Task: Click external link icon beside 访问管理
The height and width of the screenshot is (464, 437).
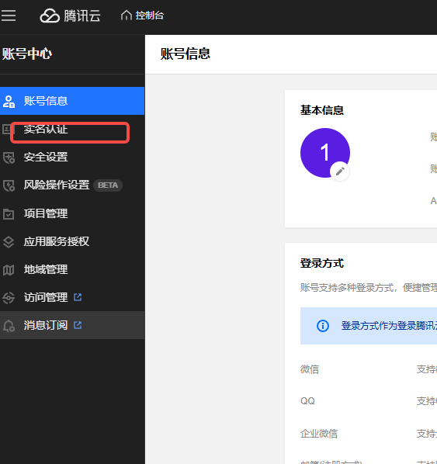Action: point(78,297)
